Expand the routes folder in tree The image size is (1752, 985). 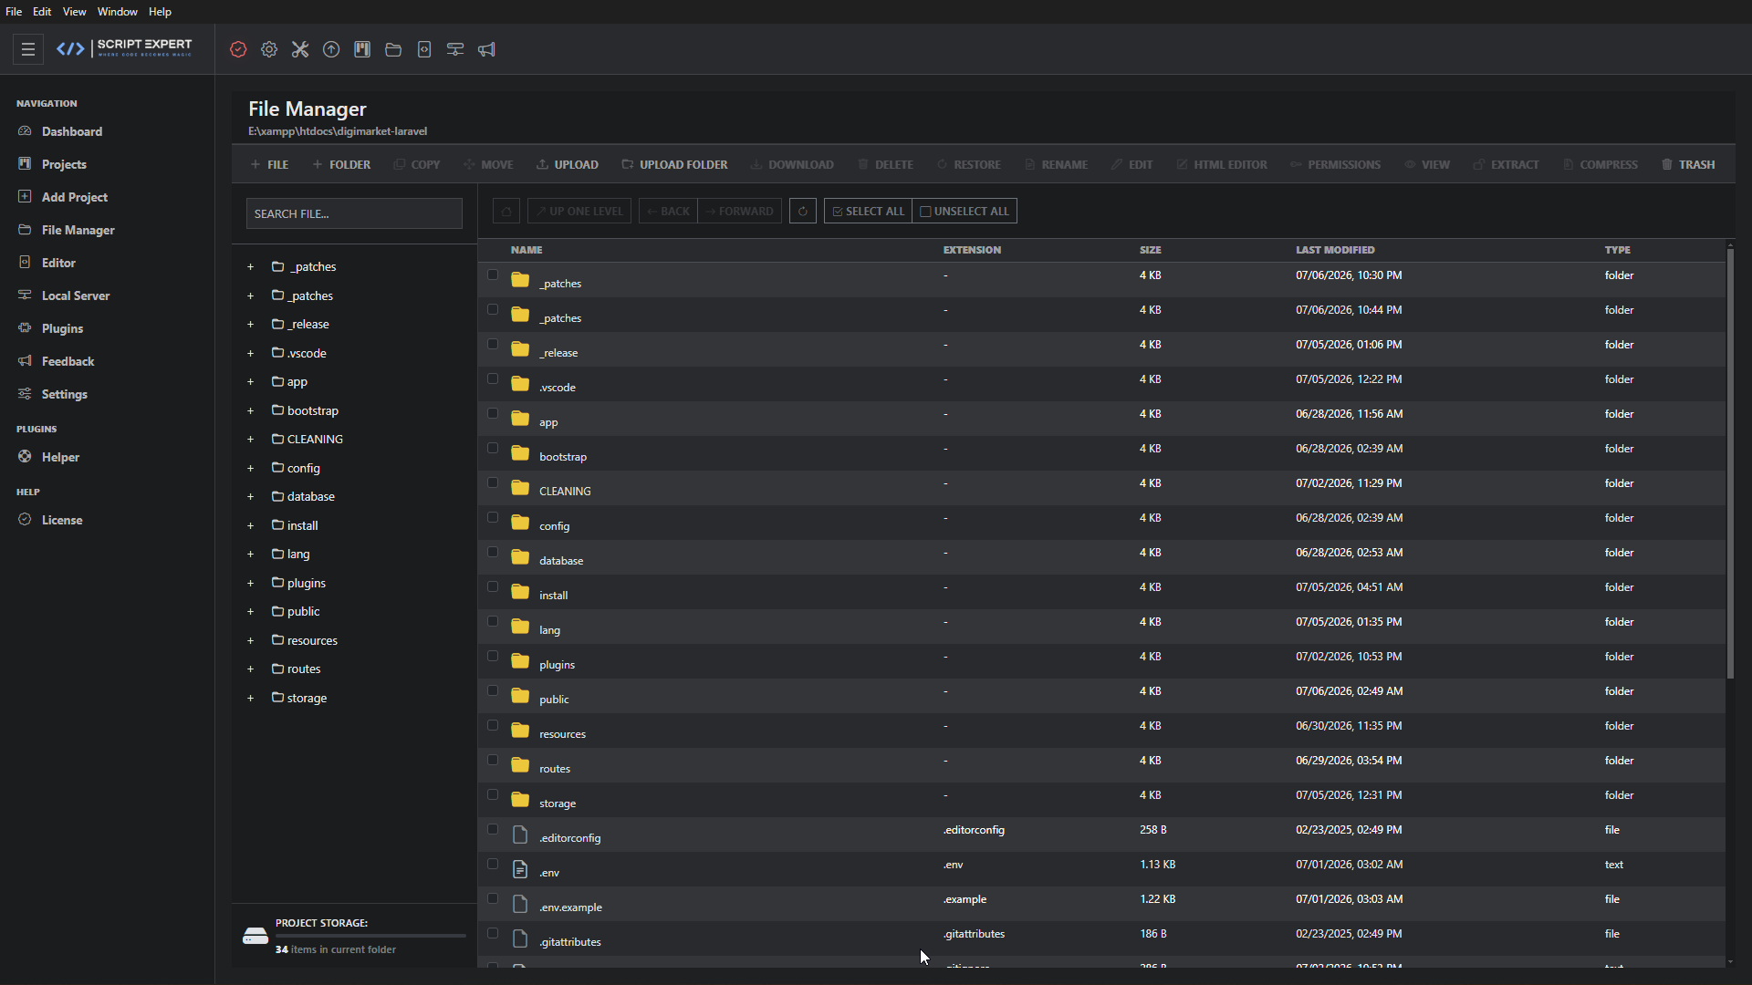pyautogui.click(x=250, y=669)
